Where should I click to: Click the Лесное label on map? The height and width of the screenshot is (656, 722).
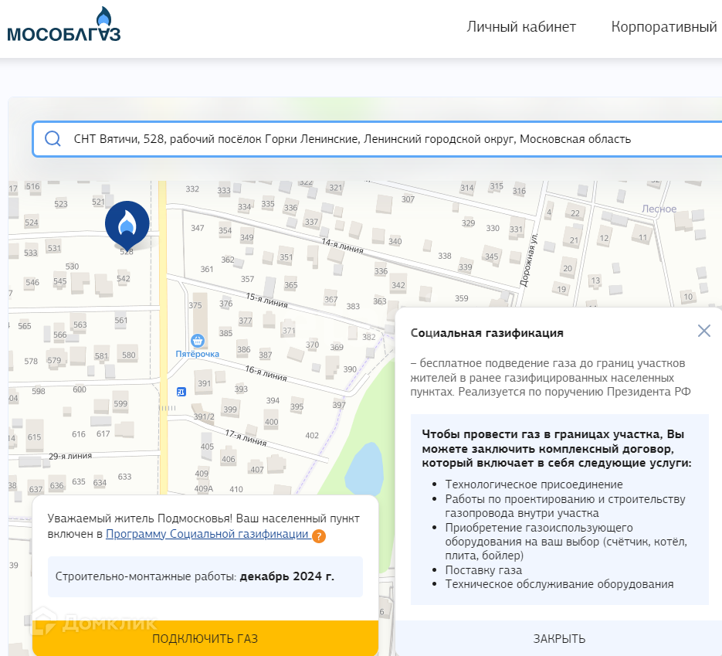pos(659,209)
